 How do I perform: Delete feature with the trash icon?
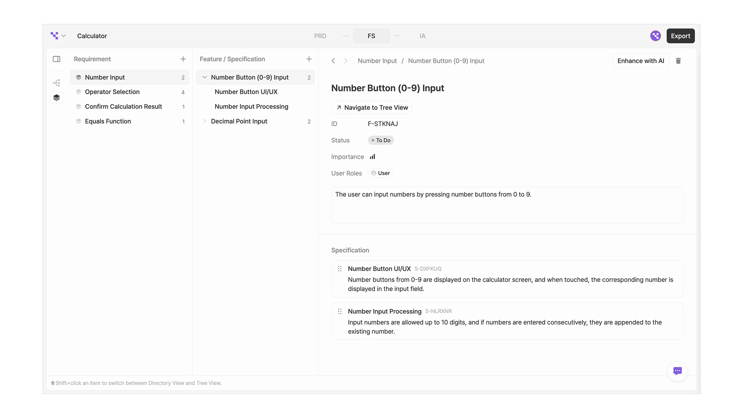click(678, 61)
